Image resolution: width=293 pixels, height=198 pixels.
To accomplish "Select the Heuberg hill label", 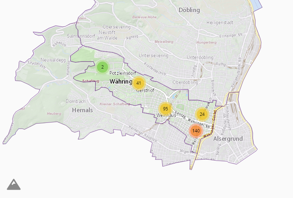I will 54,114.
